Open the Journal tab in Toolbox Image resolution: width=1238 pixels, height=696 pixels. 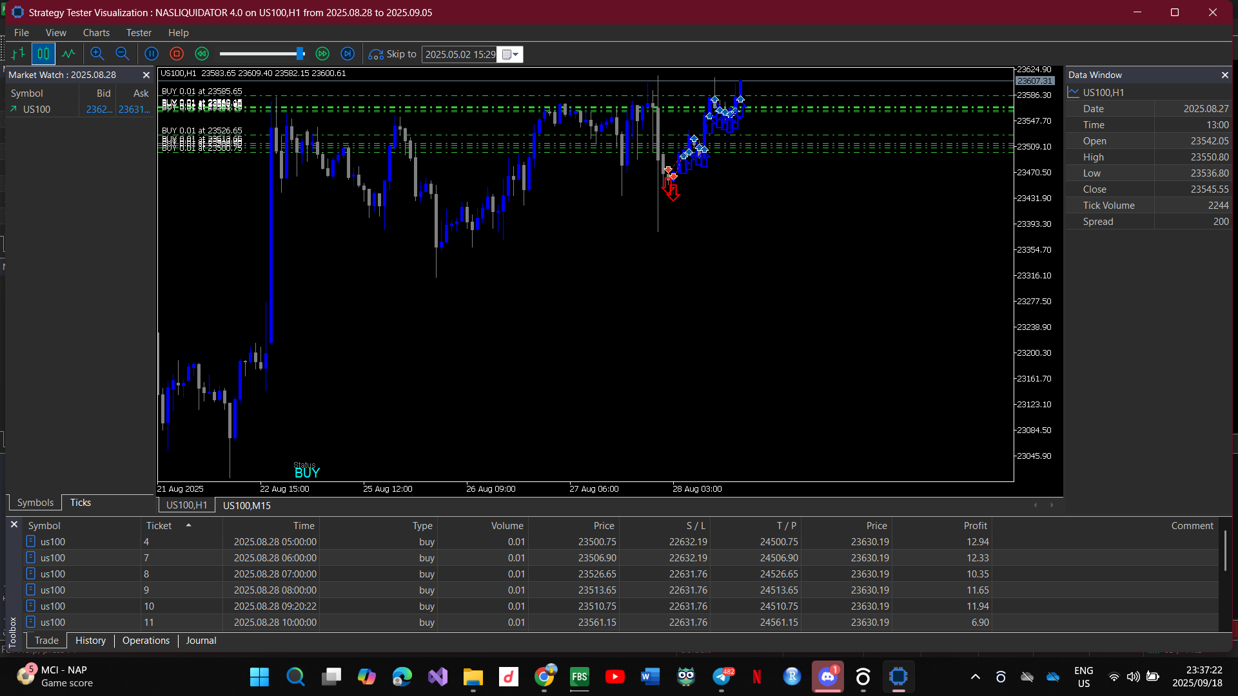click(201, 641)
